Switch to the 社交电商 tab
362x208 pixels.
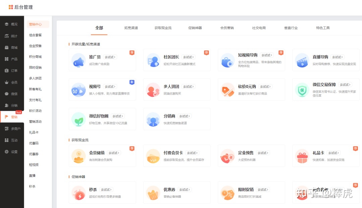259,28
